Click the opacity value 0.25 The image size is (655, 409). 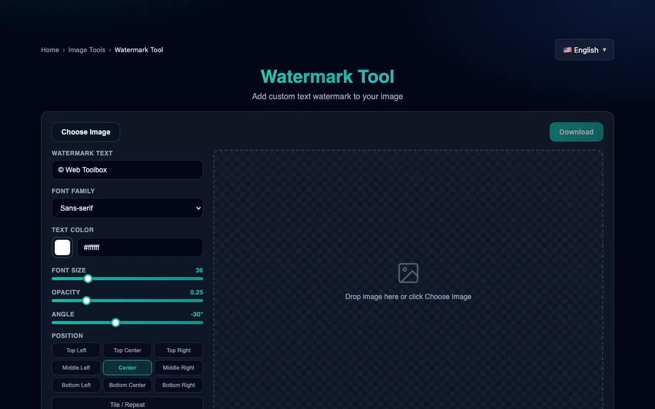[x=196, y=292]
